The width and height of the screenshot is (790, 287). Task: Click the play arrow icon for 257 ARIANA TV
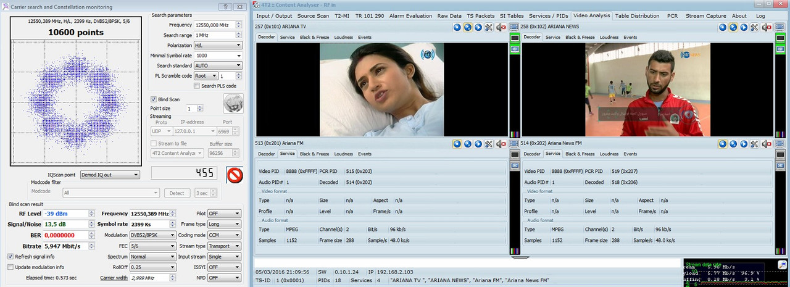(478, 27)
